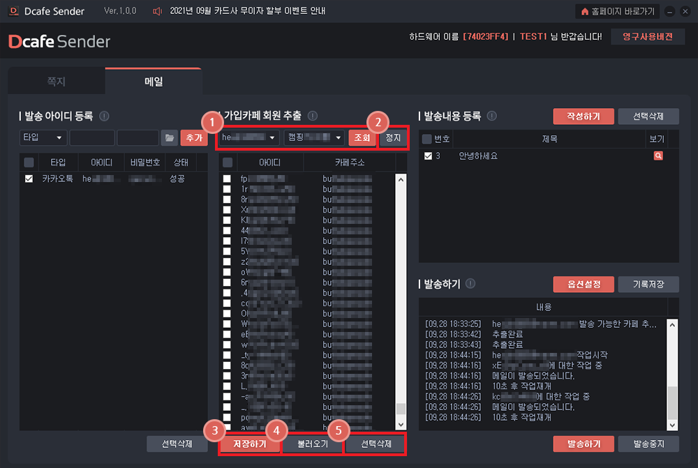Viewport: 698px width, 468px height.
Task: Open the sender ID dropdown starting with he
Action: [249, 138]
